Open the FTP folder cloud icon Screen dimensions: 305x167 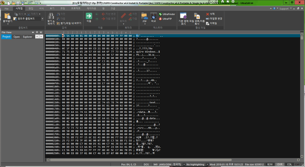pyautogui.click(x=144, y=16)
